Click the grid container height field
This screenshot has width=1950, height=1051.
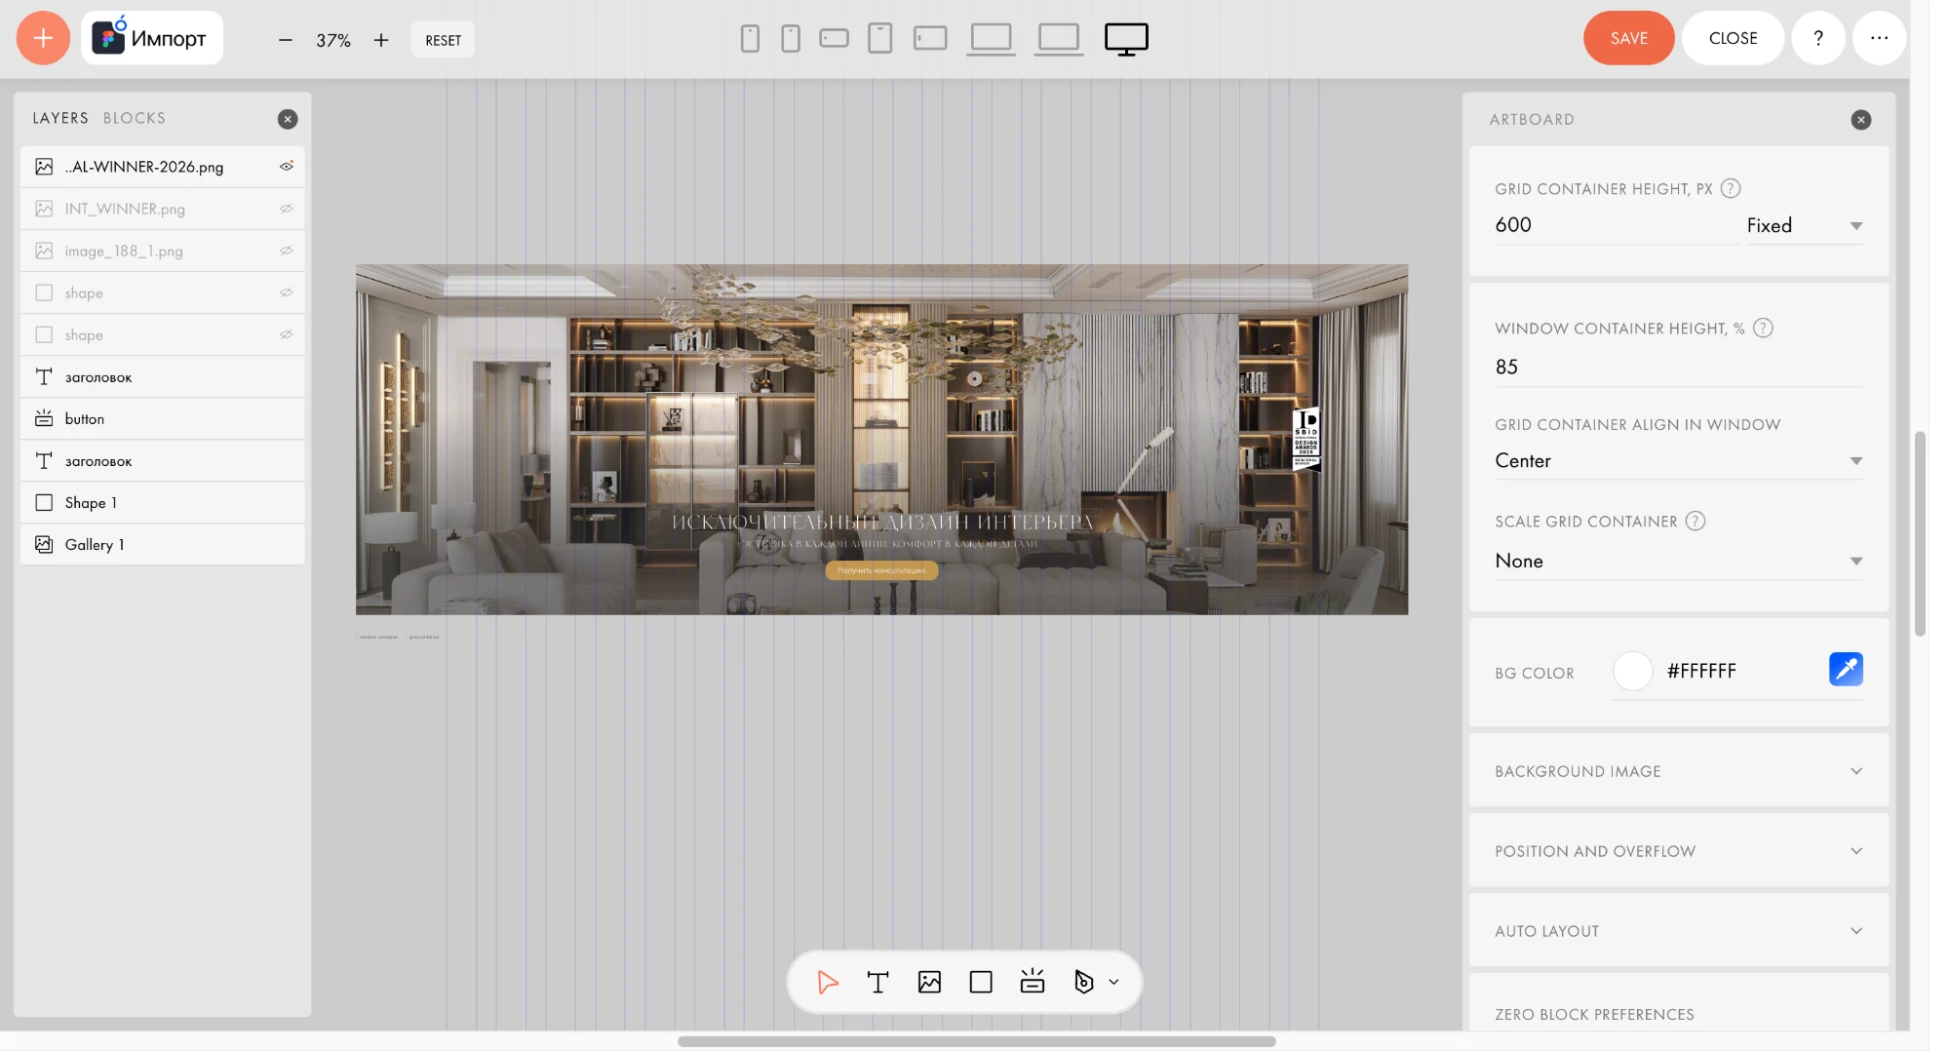[1614, 225]
